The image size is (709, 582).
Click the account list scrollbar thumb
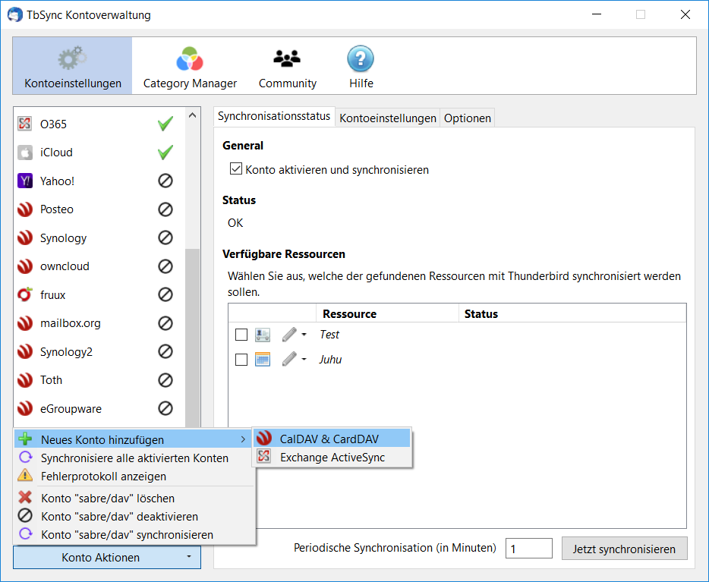coord(192,337)
